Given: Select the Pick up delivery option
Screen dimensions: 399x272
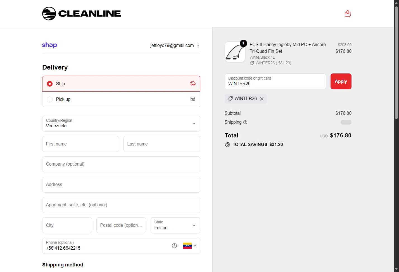Looking at the screenshot, I should (x=121, y=99).
